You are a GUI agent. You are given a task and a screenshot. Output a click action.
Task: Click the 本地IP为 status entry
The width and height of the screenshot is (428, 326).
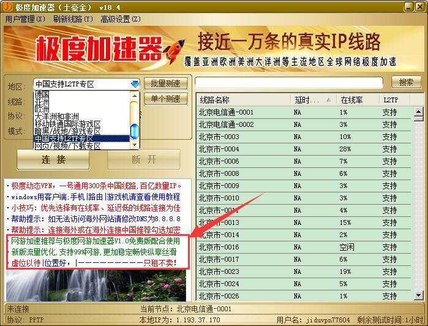point(180,320)
